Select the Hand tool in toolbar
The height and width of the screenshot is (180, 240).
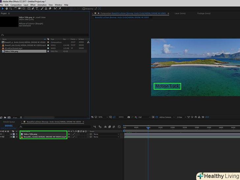(7, 9)
